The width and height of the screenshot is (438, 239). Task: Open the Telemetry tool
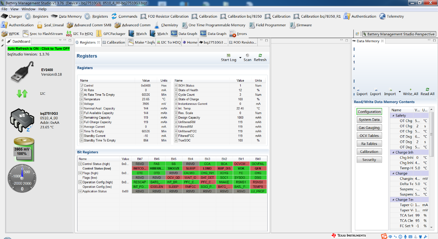click(391, 16)
